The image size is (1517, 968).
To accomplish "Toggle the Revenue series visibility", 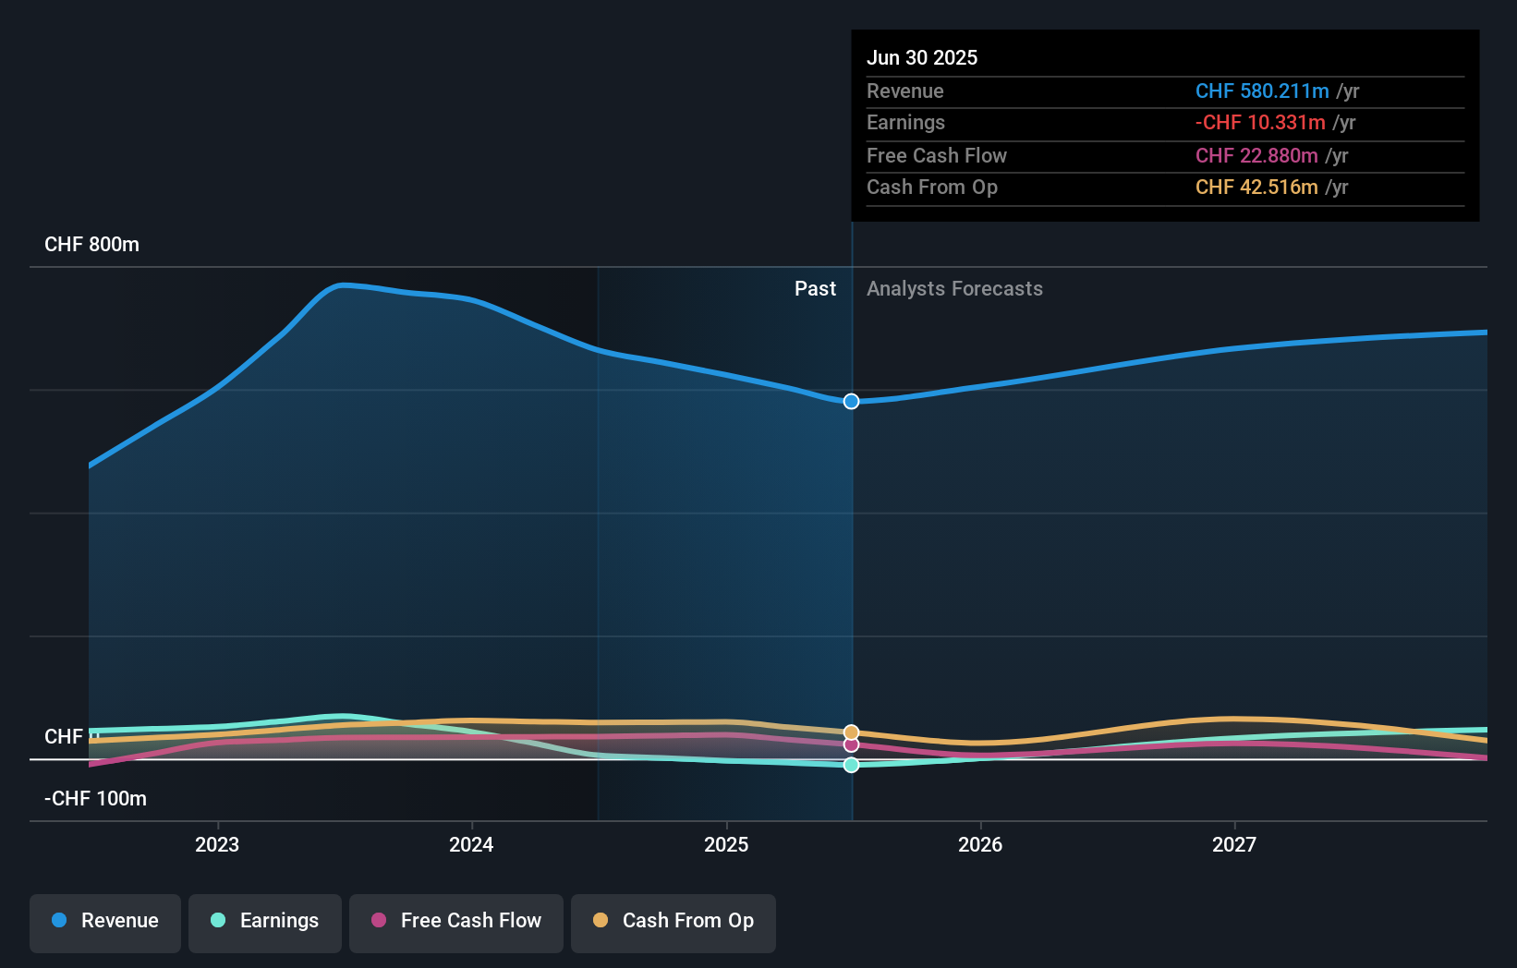I will 104,921.
